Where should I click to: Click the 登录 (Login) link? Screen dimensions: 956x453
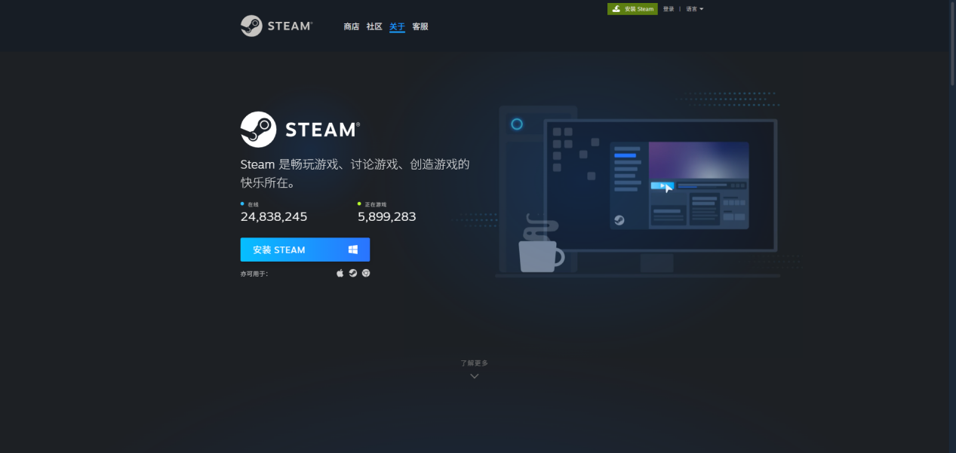pyautogui.click(x=669, y=9)
